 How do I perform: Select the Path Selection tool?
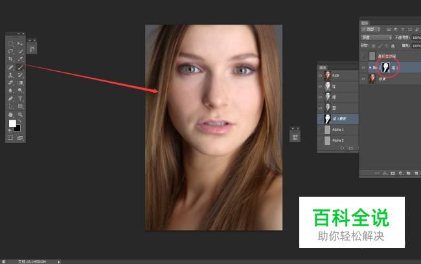tap(10, 106)
